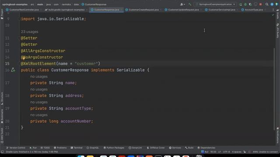Toggle the read-only lock icon in status bar

(245, 152)
